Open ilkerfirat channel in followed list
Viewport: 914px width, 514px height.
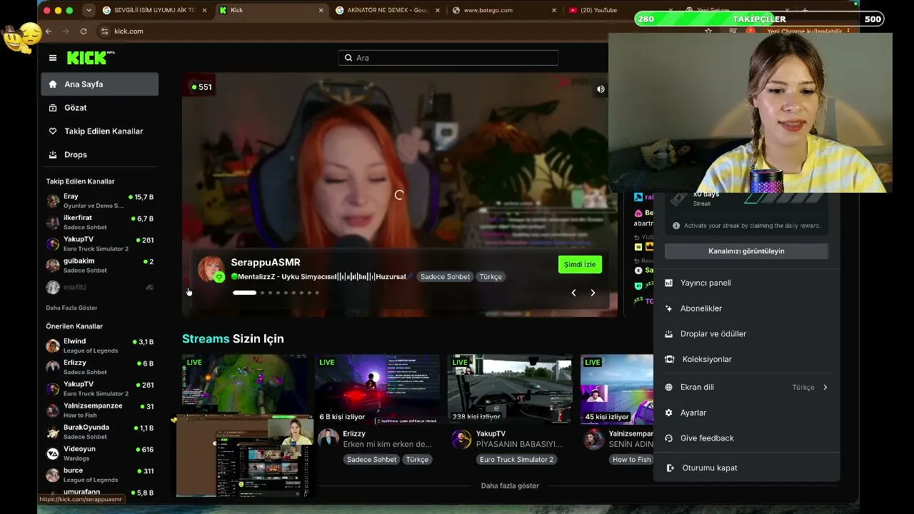tap(100, 223)
